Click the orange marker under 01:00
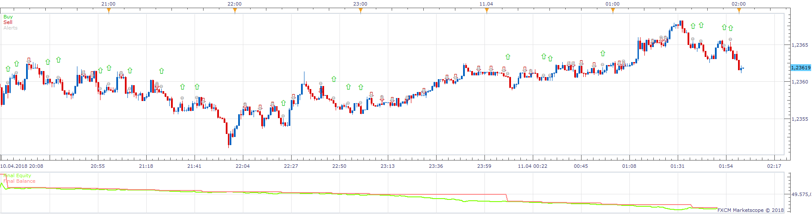 tap(613, 11)
